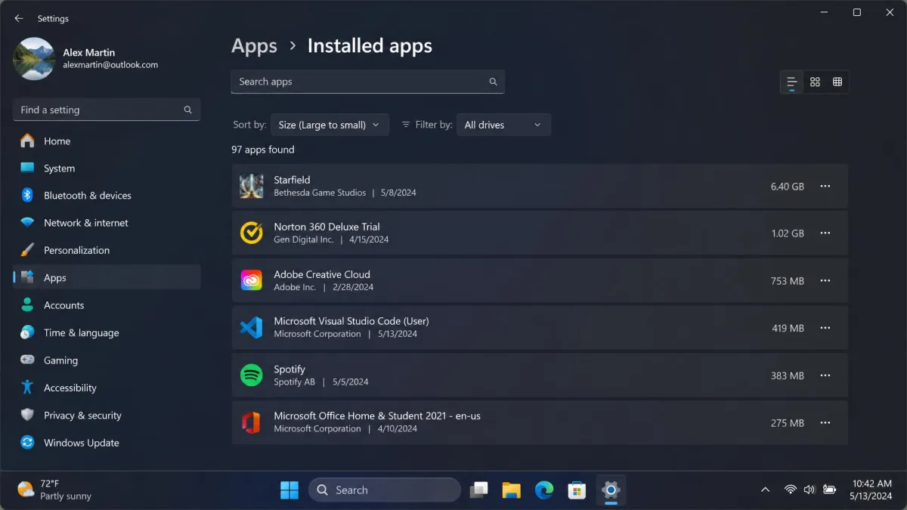Image resolution: width=907 pixels, height=510 pixels.
Task: Open the Filter by All drives dropdown
Action: (503, 125)
